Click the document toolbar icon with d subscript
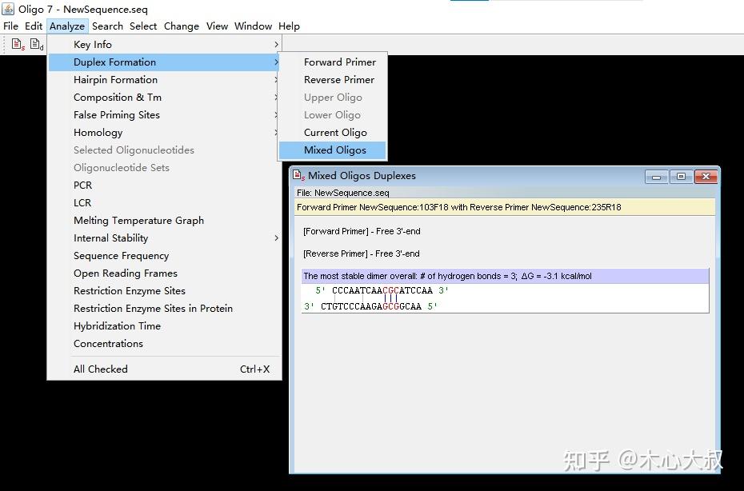This screenshot has width=744, height=491. 37,45
